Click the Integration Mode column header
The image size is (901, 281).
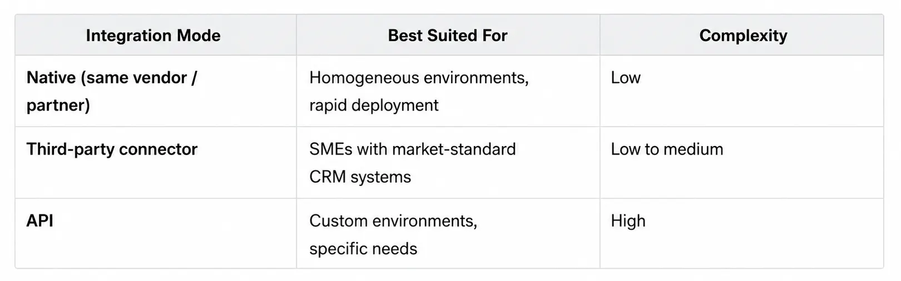tap(153, 36)
